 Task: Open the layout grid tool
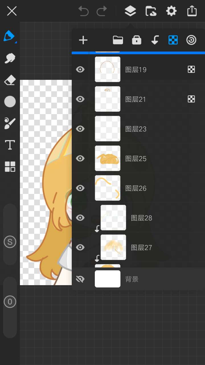coord(10,167)
